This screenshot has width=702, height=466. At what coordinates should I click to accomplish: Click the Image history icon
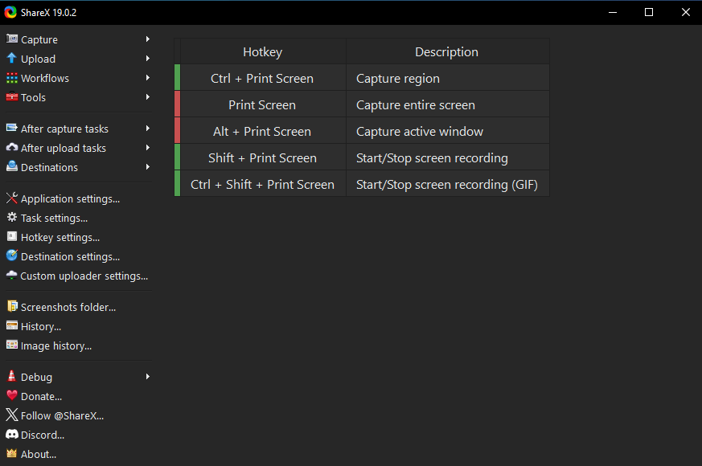[11, 345]
